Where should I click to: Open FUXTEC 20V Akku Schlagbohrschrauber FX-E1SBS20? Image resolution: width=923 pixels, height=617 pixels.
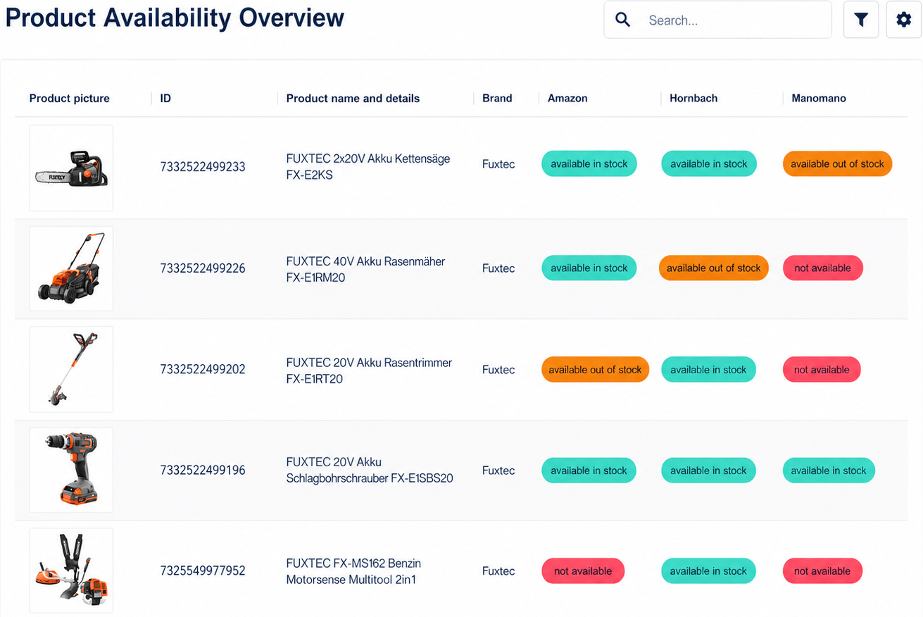370,470
